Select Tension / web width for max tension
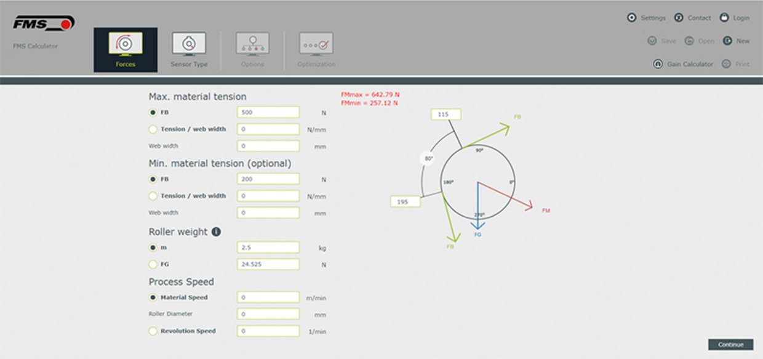763x359 pixels. (153, 129)
